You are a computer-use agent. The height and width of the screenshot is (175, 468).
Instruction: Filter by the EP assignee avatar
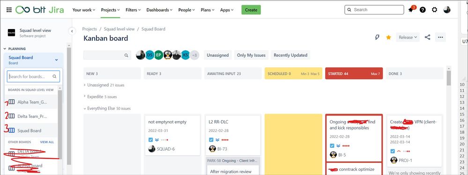[x=159, y=55]
